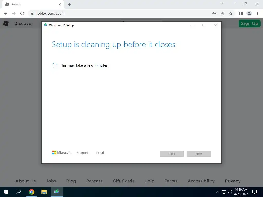Open the Windows Start menu
This screenshot has height=197, width=263.
point(6,192)
